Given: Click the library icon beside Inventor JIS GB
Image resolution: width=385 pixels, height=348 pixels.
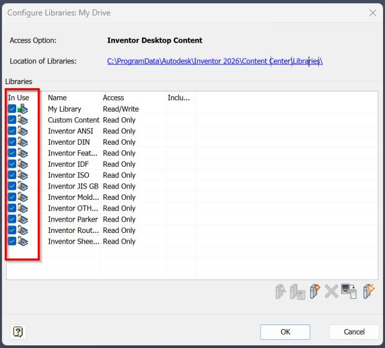Looking at the screenshot, I should click(23, 186).
